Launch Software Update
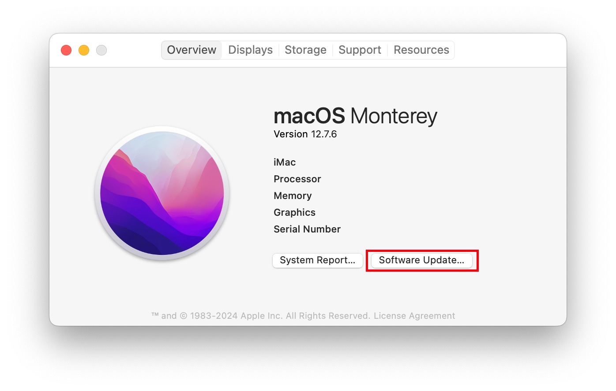This screenshot has height=391, width=616. [x=421, y=260]
